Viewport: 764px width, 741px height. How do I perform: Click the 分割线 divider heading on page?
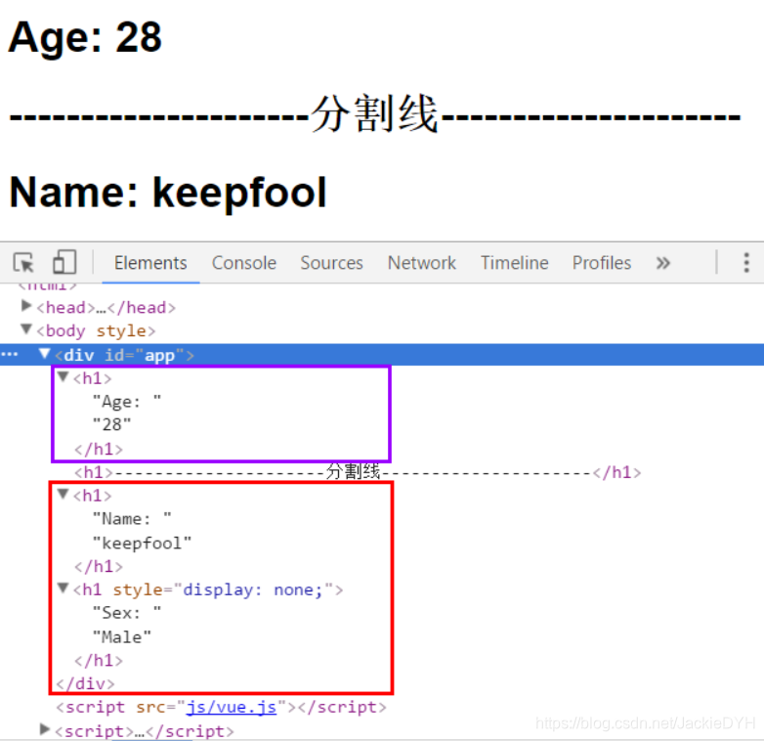[375, 114]
